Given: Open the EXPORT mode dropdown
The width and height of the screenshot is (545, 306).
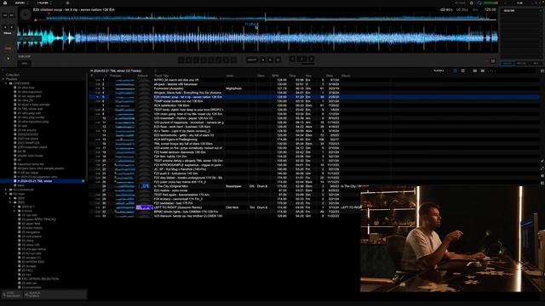Looking at the screenshot, I should (20, 3).
